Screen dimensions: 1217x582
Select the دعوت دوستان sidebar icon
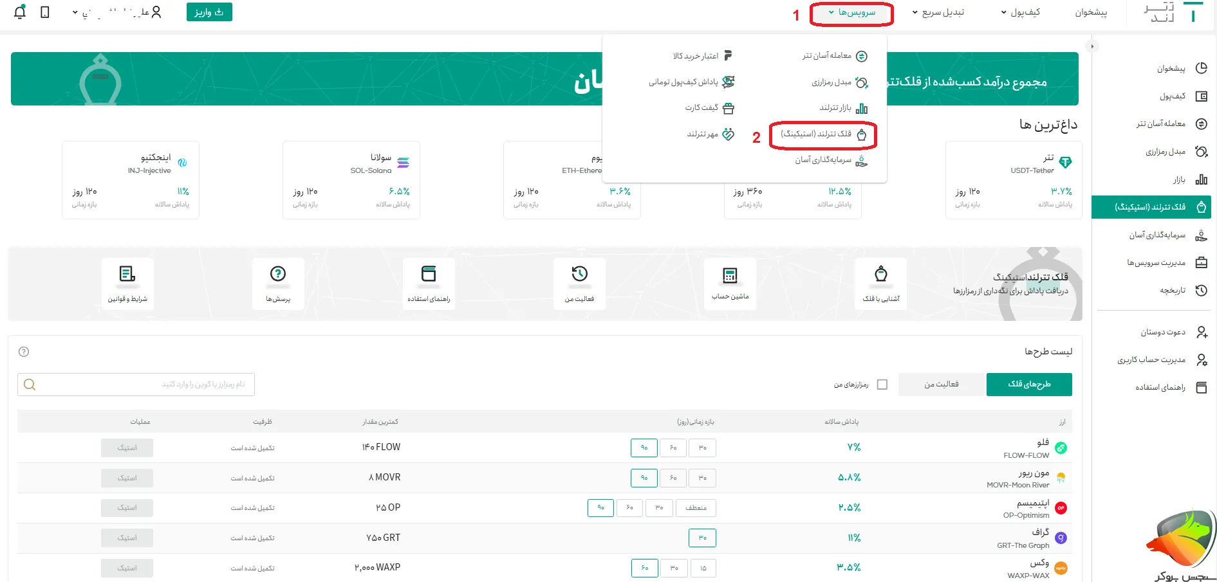[1202, 332]
